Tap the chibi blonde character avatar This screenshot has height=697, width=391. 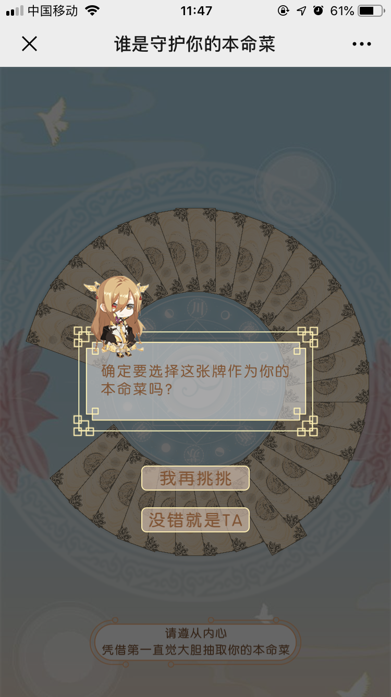116,313
